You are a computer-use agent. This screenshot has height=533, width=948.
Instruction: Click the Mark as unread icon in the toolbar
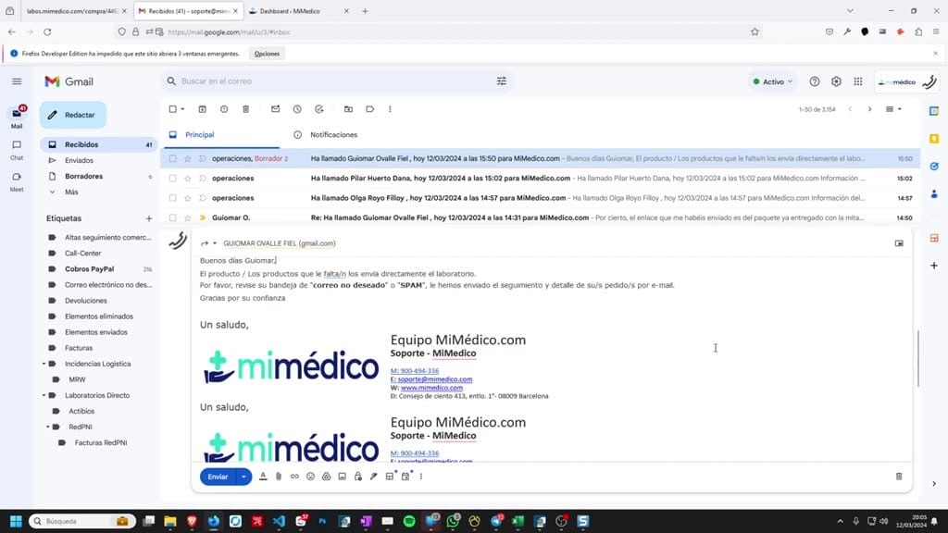[276, 109]
